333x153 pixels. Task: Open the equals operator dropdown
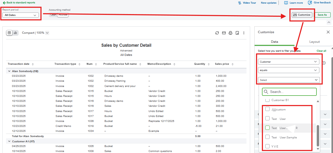click(x=288, y=70)
